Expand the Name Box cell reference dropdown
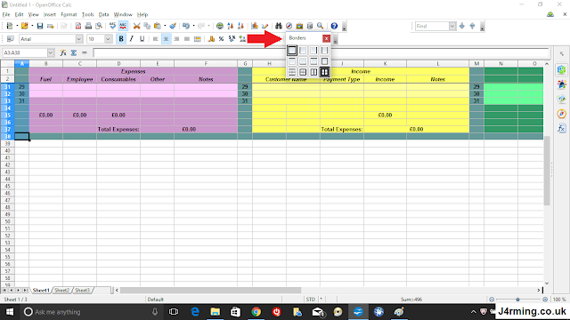The height and width of the screenshot is (320, 570). (51, 52)
